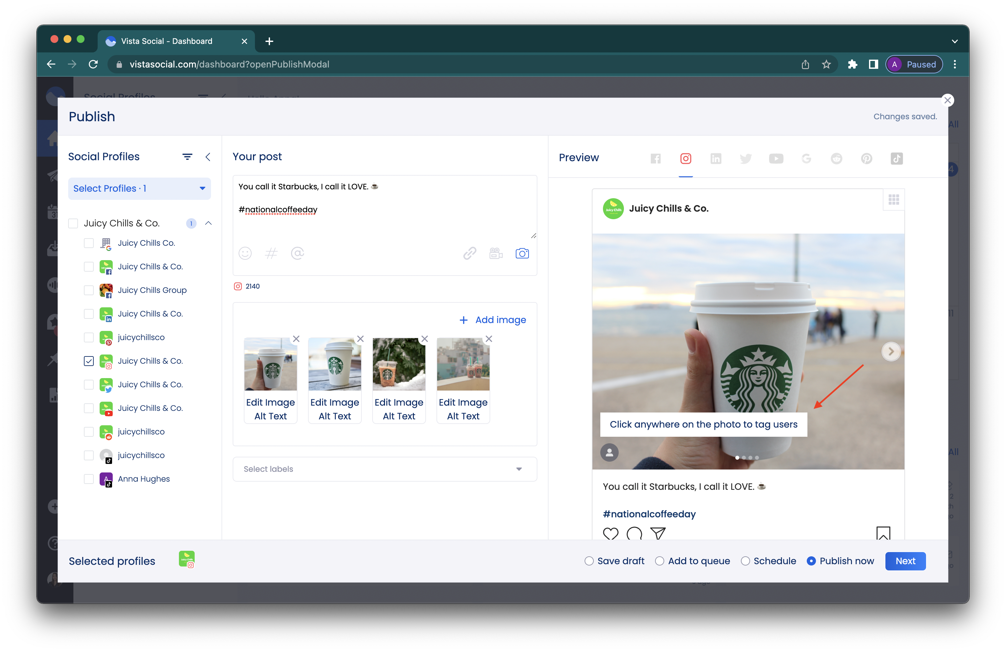Check the Anna Hughes profile checkbox
The image size is (1006, 652).
click(x=89, y=479)
